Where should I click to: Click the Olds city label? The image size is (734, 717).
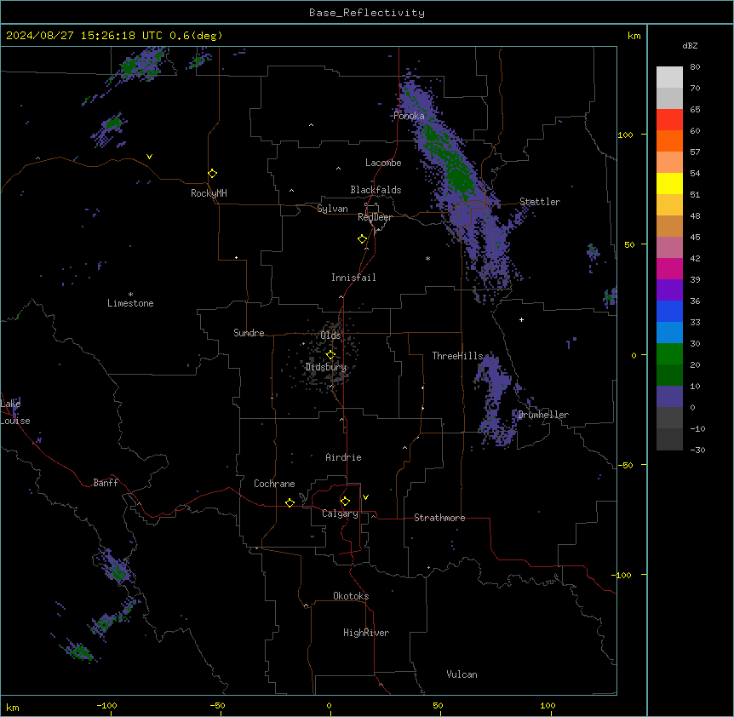point(330,336)
